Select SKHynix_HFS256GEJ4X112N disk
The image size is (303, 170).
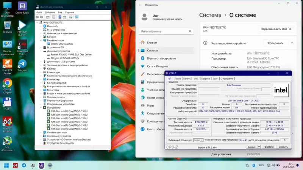[65, 58]
